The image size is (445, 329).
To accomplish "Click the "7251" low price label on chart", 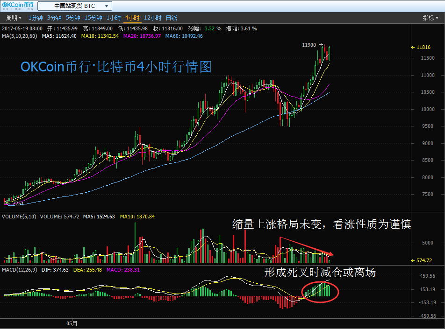I will (18, 203).
